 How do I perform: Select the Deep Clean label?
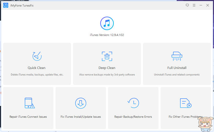coord(107,68)
